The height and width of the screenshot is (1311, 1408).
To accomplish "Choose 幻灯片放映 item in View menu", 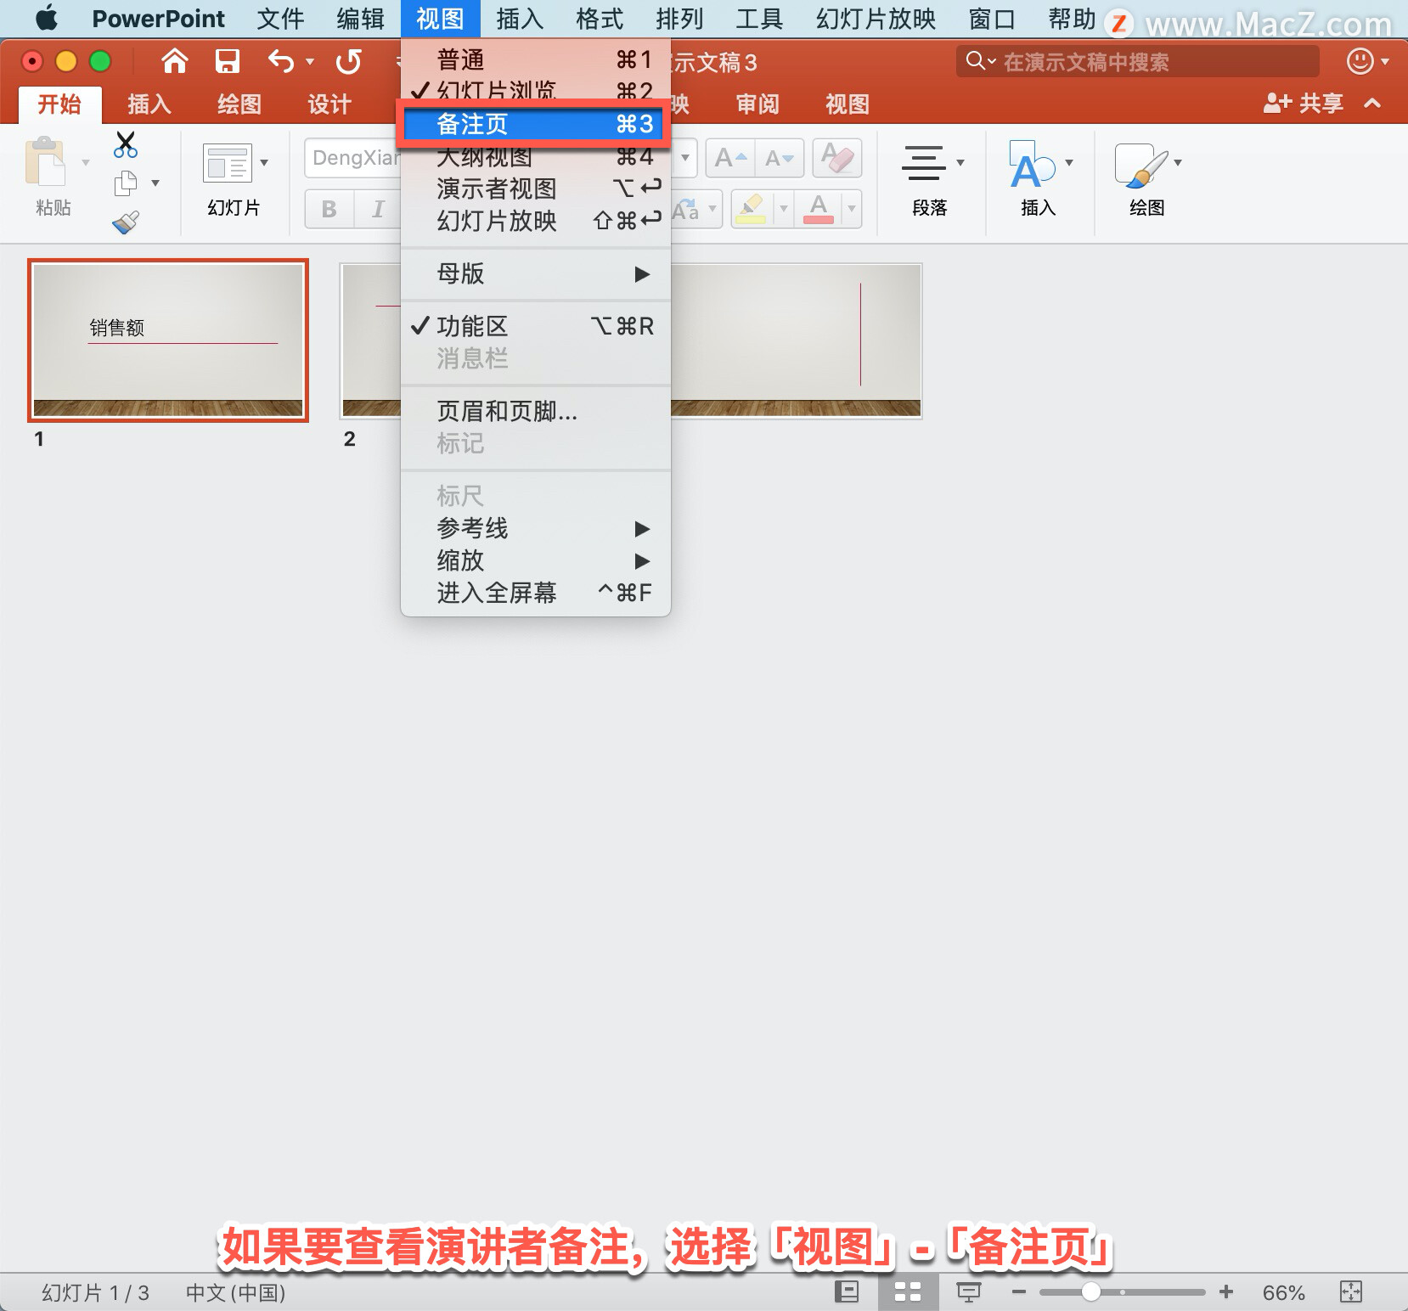I will (535, 221).
